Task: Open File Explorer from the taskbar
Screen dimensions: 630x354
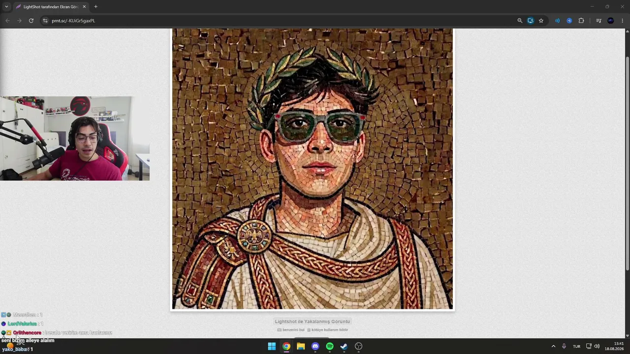Action: coord(301,346)
